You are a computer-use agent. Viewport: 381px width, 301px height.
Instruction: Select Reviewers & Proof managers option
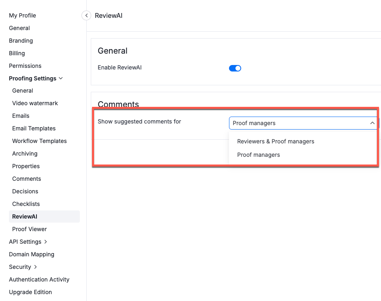click(x=276, y=141)
